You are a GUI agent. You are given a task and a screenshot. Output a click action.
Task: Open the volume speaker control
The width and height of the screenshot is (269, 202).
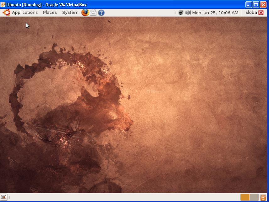188,13
